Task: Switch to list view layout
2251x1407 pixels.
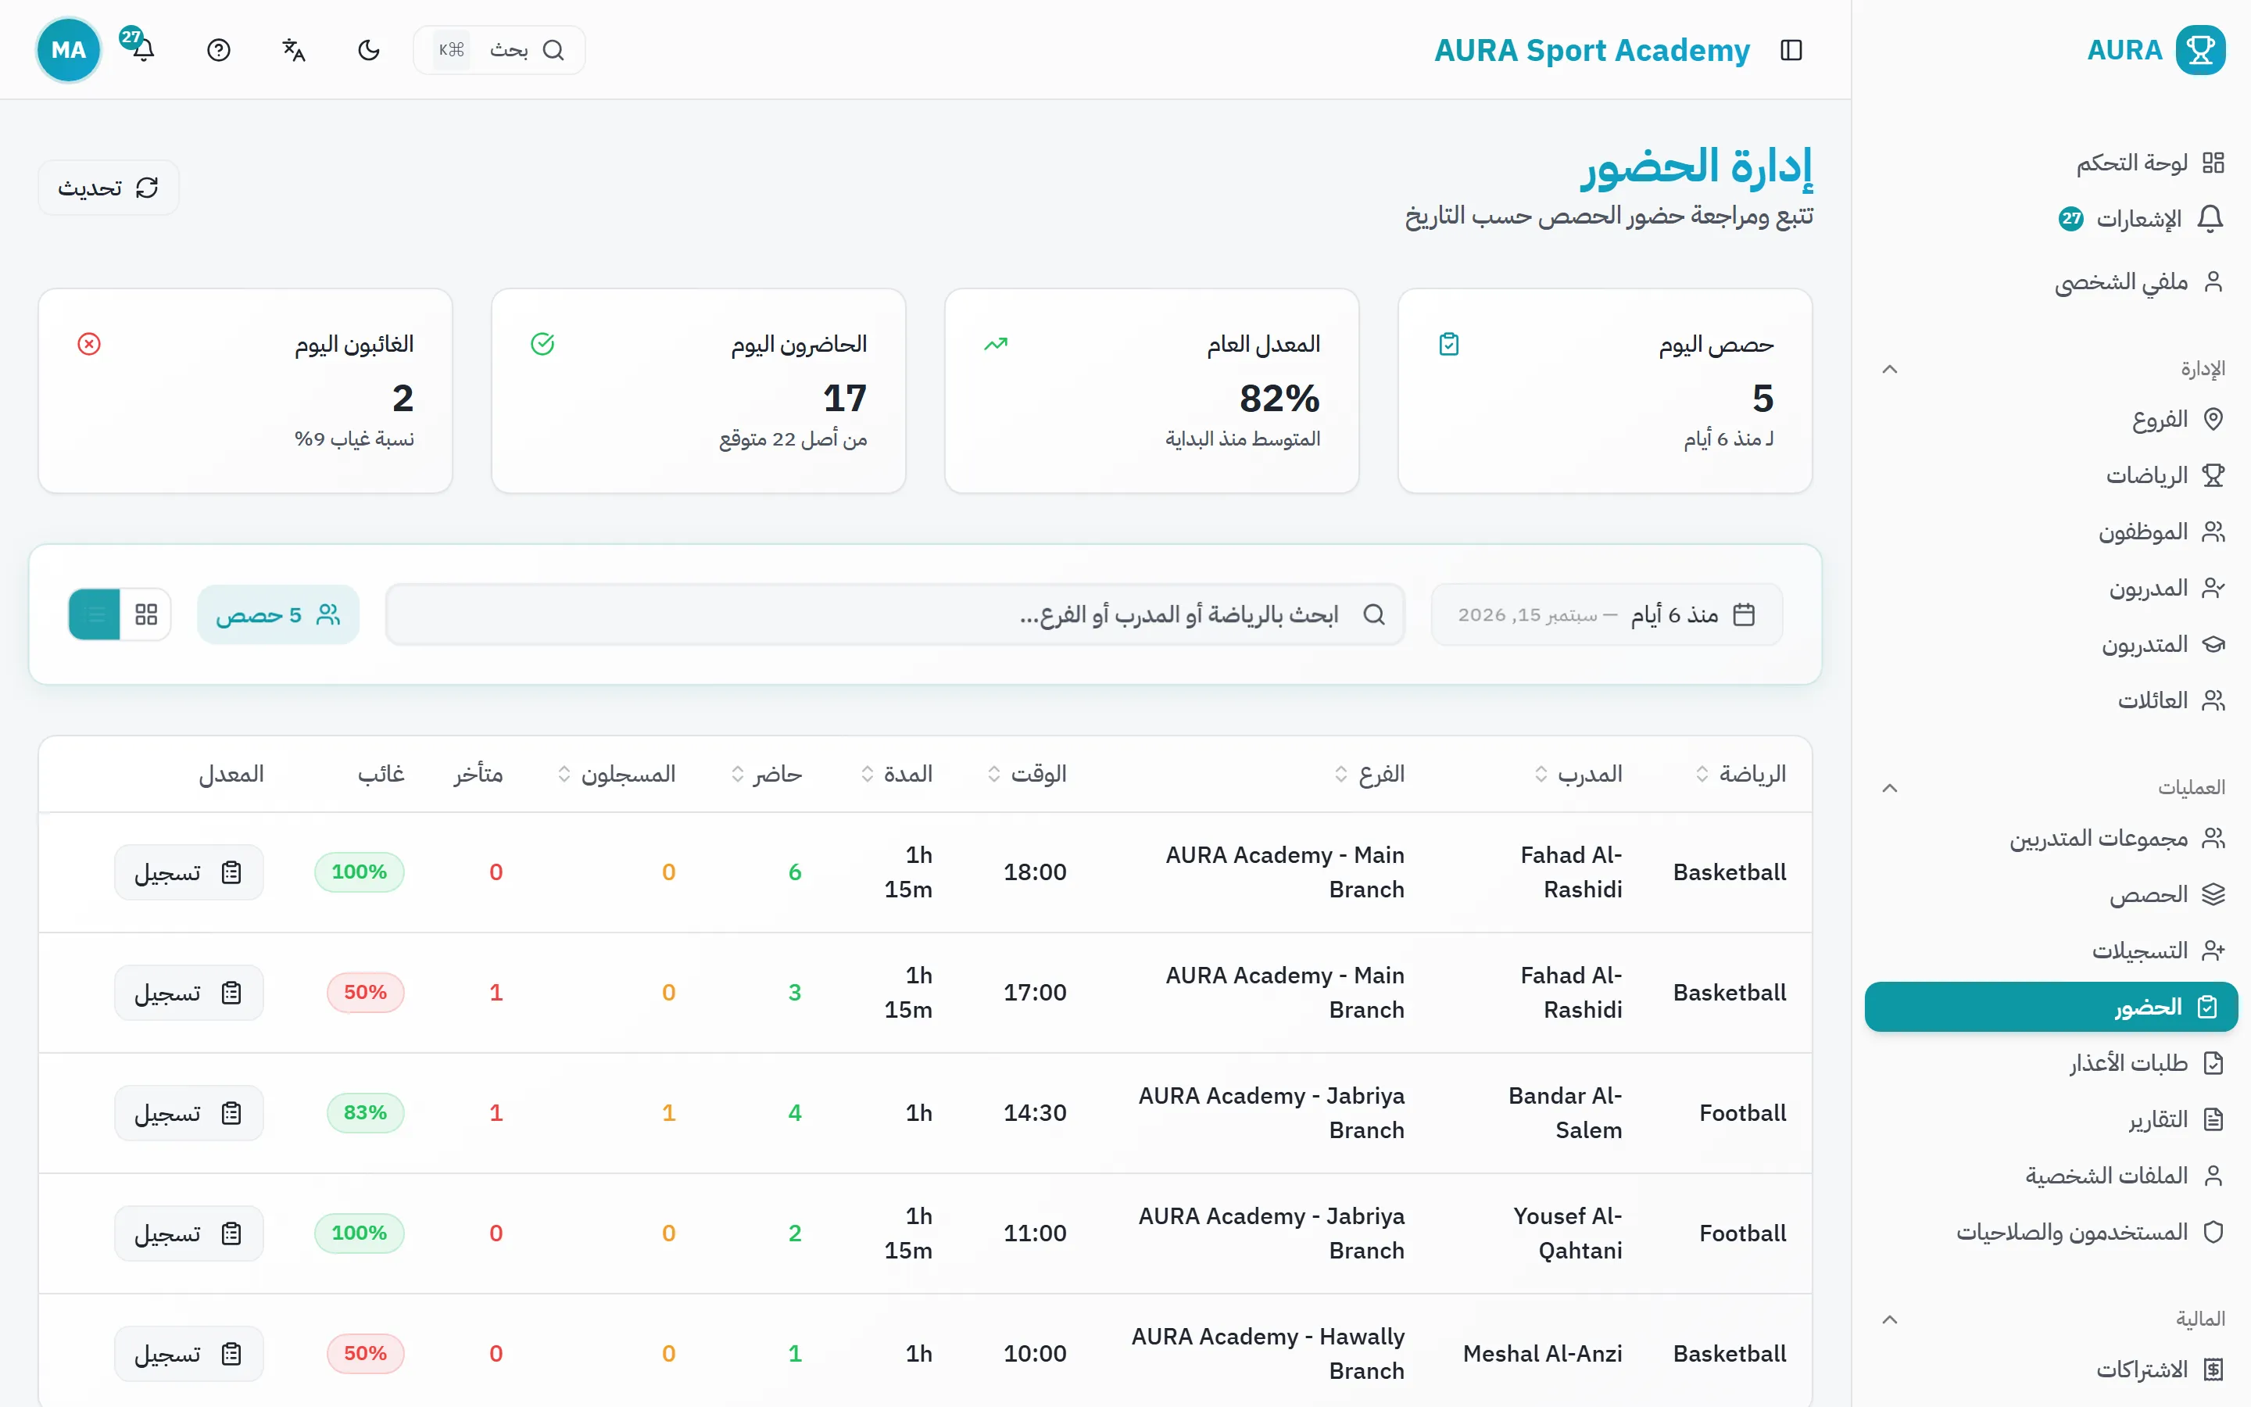Action: click(95, 614)
